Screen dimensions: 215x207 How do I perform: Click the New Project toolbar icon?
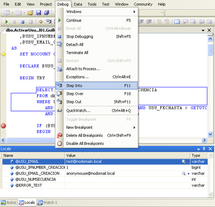(7, 13)
